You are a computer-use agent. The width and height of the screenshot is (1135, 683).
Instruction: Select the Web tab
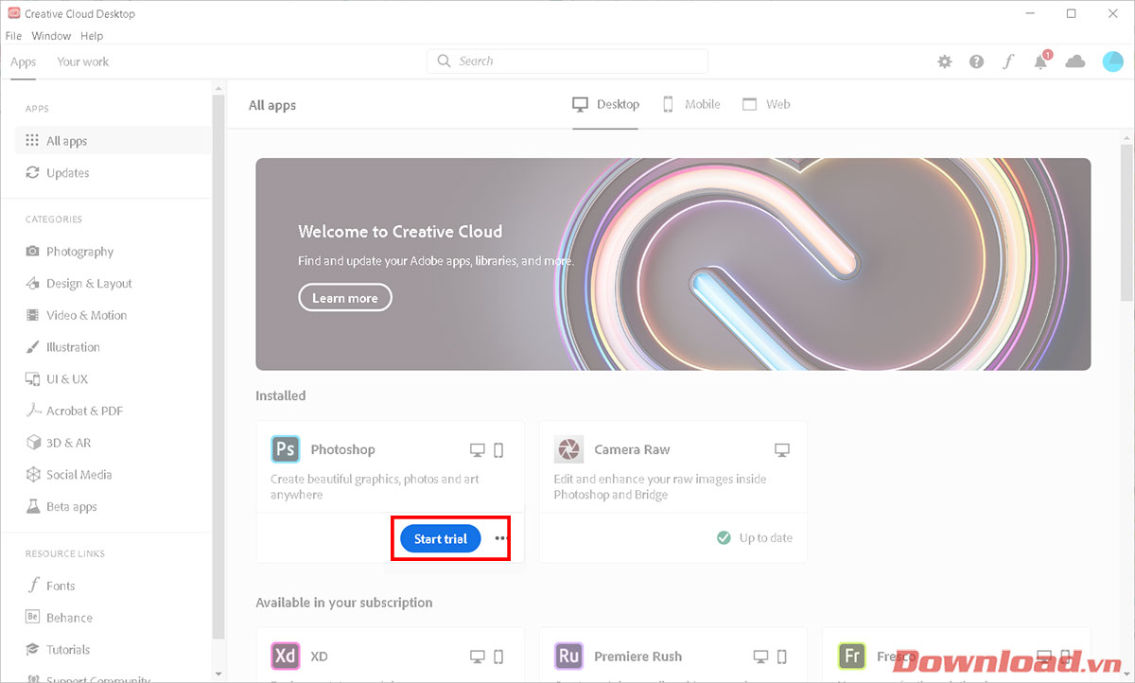tap(766, 105)
